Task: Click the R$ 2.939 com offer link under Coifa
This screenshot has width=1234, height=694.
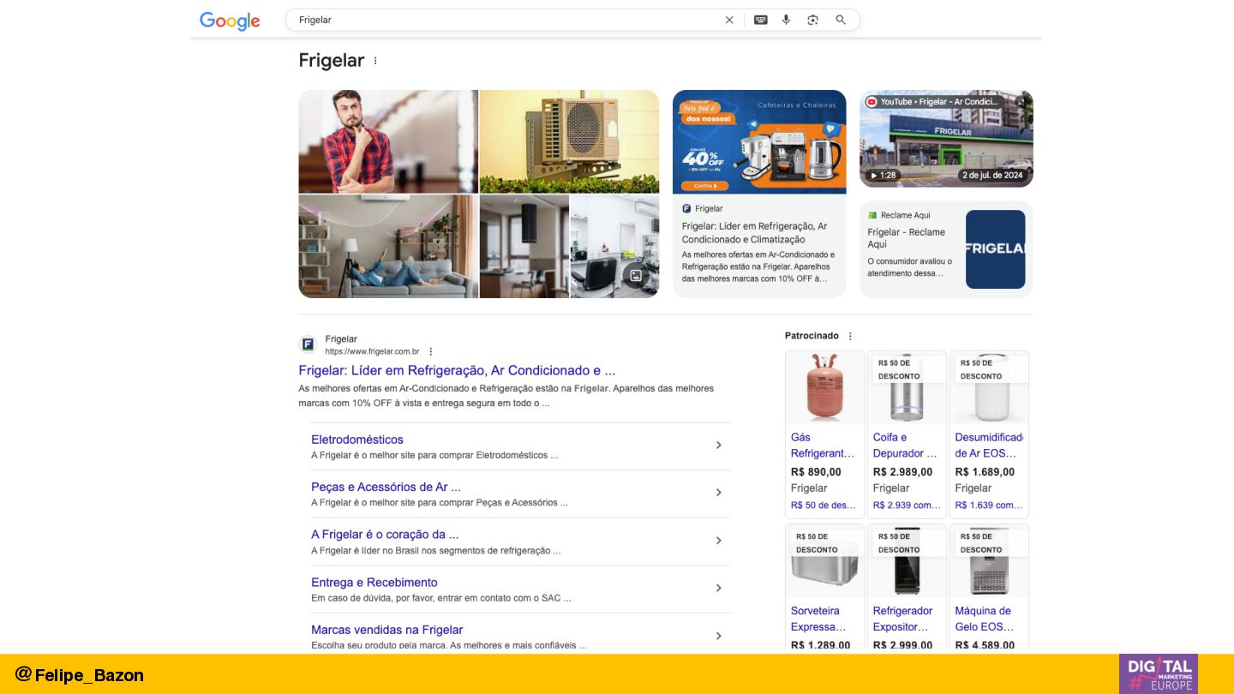Action: coord(907,505)
